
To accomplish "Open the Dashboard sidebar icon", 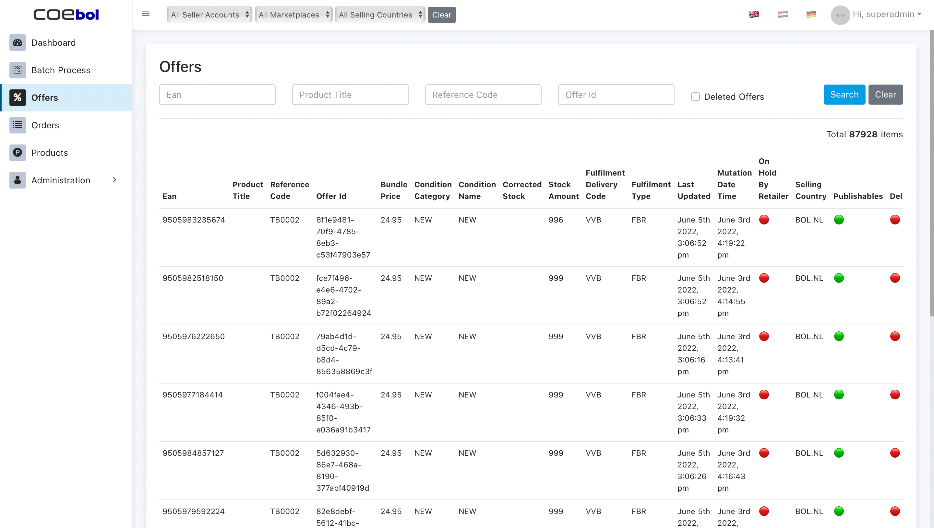I will pyautogui.click(x=18, y=42).
